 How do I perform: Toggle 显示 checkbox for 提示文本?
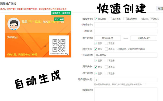(96, 49)
